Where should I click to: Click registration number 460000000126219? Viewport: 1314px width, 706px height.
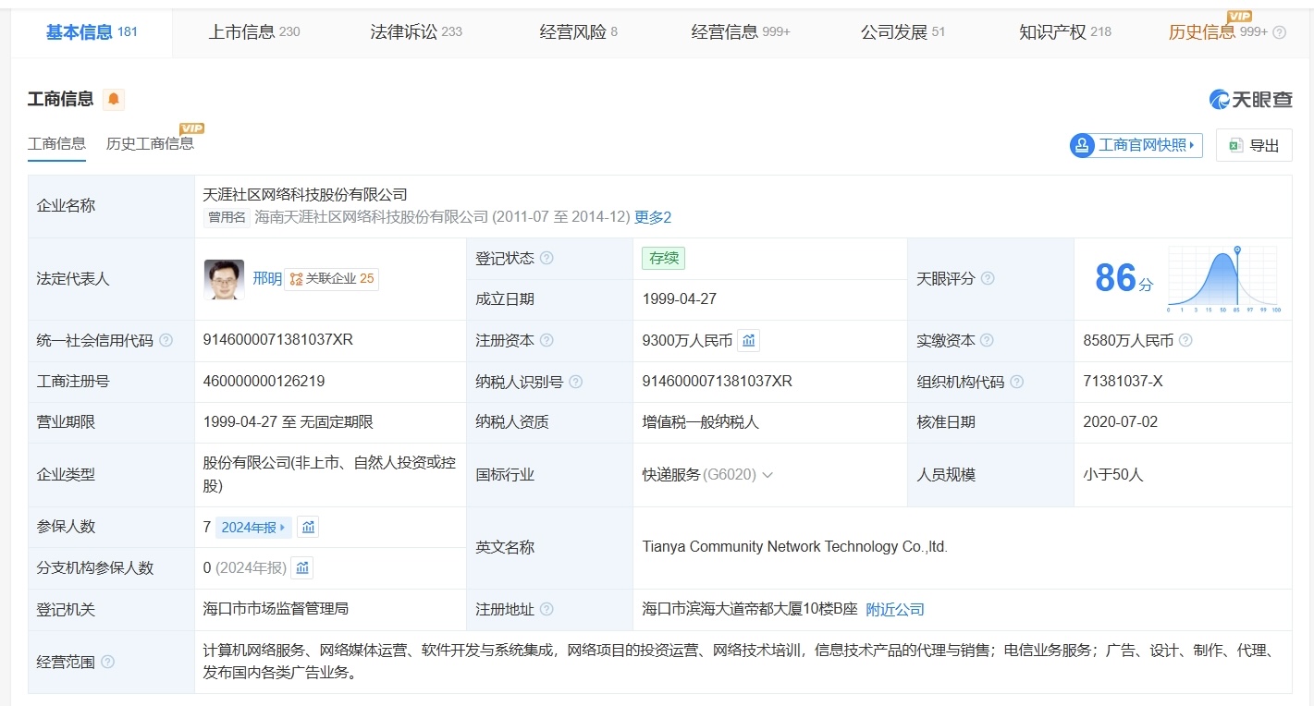tap(264, 382)
